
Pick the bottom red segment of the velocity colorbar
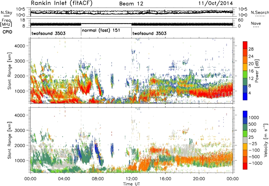point(245,166)
